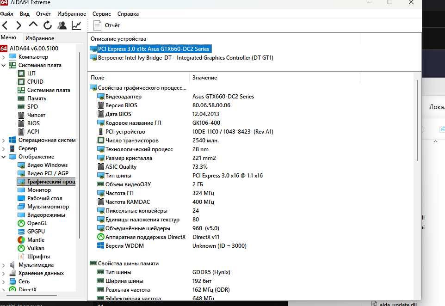
Task: Open the Файл menu
Action: (x=6, y=14)
